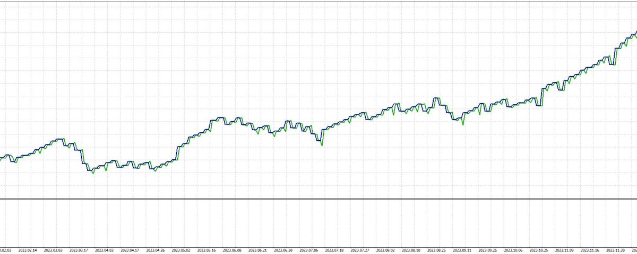Click the 2023.06.08 date label
This screenshot has width=637, height=254.
click(232, 250)
